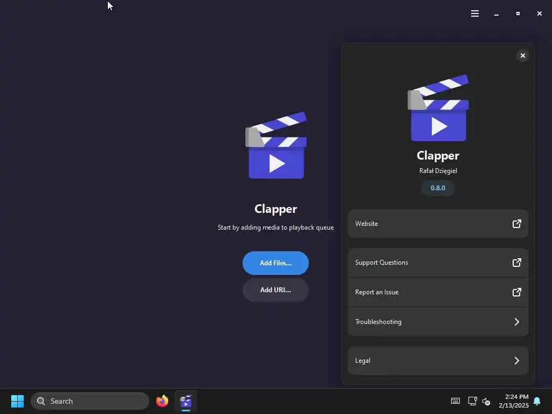Expand the Troubleshooting section
This screenshot has width=552, height=414.
[x=438, y=322]
